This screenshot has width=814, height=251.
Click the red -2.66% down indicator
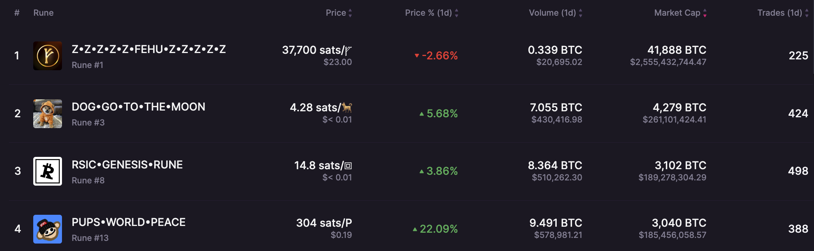point(417,56)
